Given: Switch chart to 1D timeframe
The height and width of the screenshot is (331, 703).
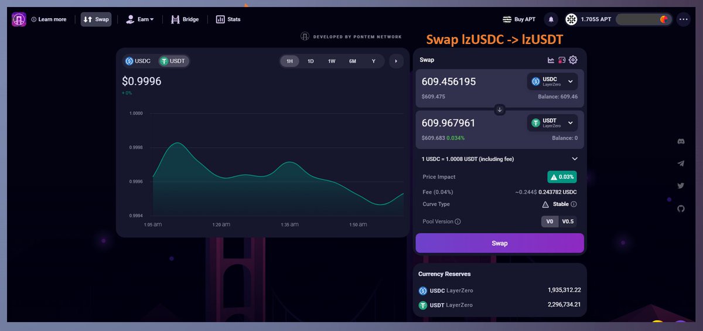Looking at the screenshot, I should coord(310,61).
